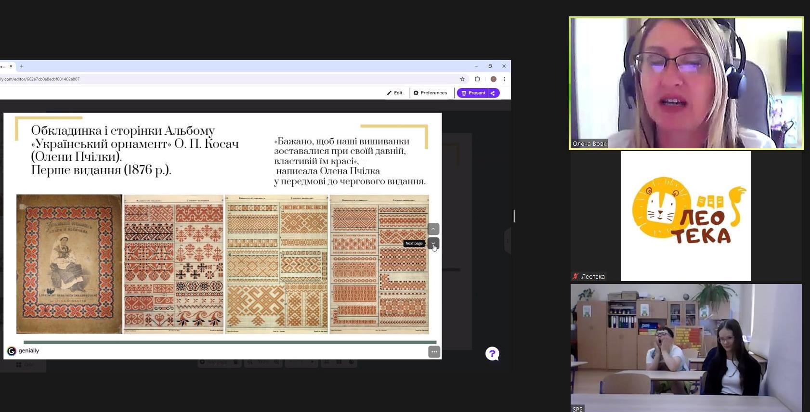Advance to next page with down chevron
The width and height of the screenshot is (810, 412).
pos(433,243)
